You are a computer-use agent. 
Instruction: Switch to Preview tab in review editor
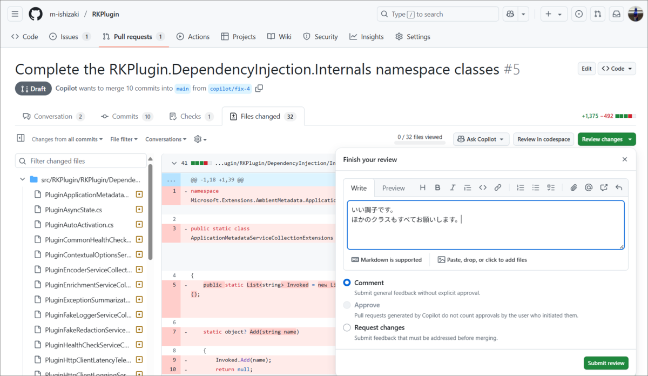pos(393,188)
